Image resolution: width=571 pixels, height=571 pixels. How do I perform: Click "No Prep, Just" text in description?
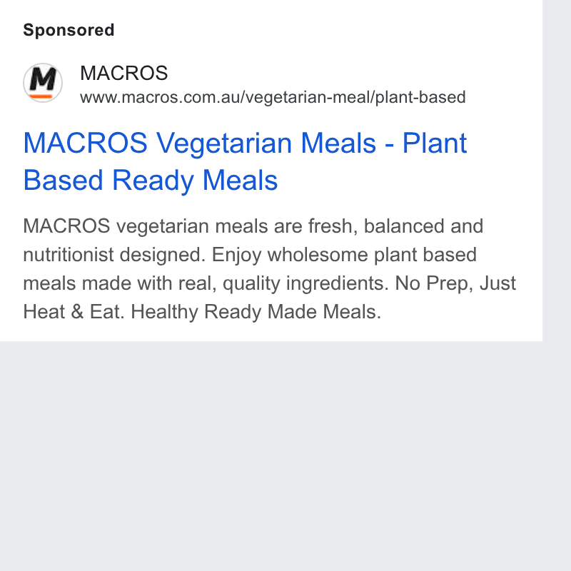tap(455, 283)
